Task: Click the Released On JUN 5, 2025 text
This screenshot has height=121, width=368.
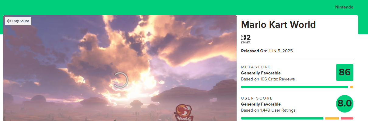Action: click(x=267, y=51)
